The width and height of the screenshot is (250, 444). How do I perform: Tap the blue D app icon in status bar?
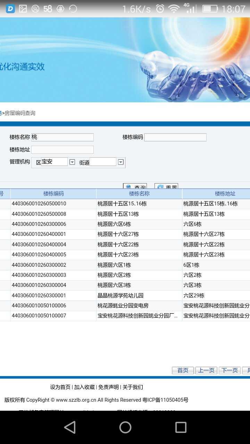pos(10,9)
